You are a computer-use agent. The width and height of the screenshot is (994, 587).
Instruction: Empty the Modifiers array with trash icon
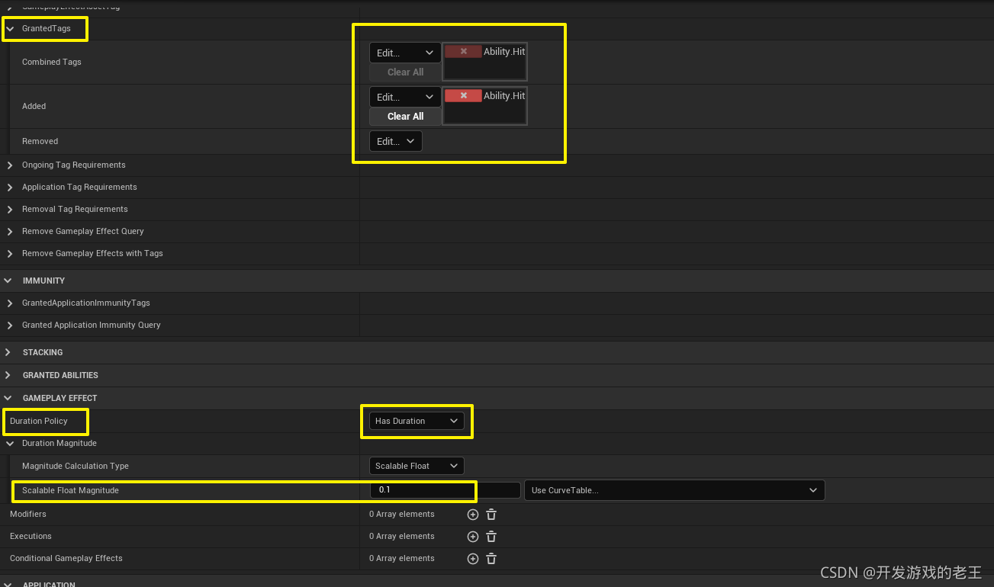point(491,515)
